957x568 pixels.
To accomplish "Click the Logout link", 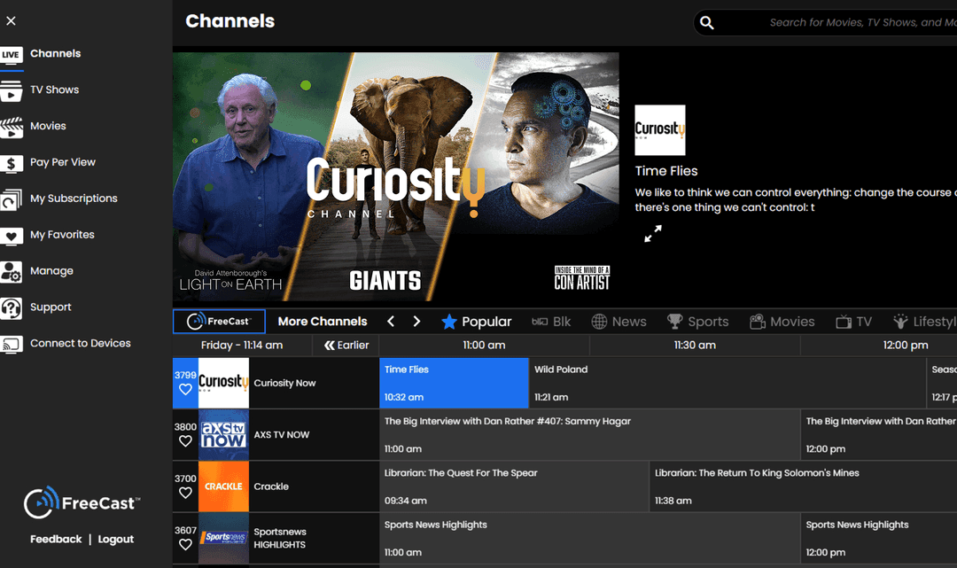I will click(x=116, y=540).
